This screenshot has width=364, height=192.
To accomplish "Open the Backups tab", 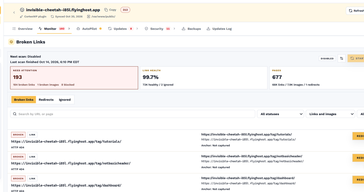I will pos(191,29).
